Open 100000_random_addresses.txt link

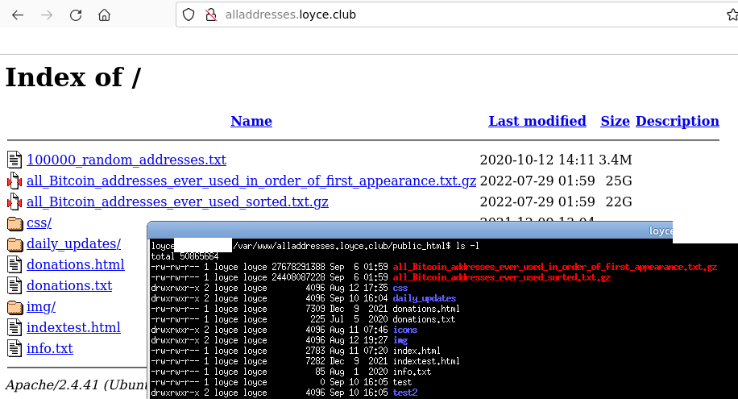coord(126,160)
